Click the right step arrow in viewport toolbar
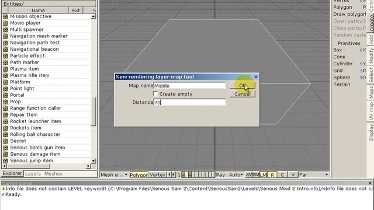The image size is (374, 210). coord(174,174)
